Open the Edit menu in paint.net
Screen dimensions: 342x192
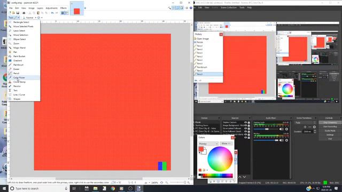(x=17, y=8)
